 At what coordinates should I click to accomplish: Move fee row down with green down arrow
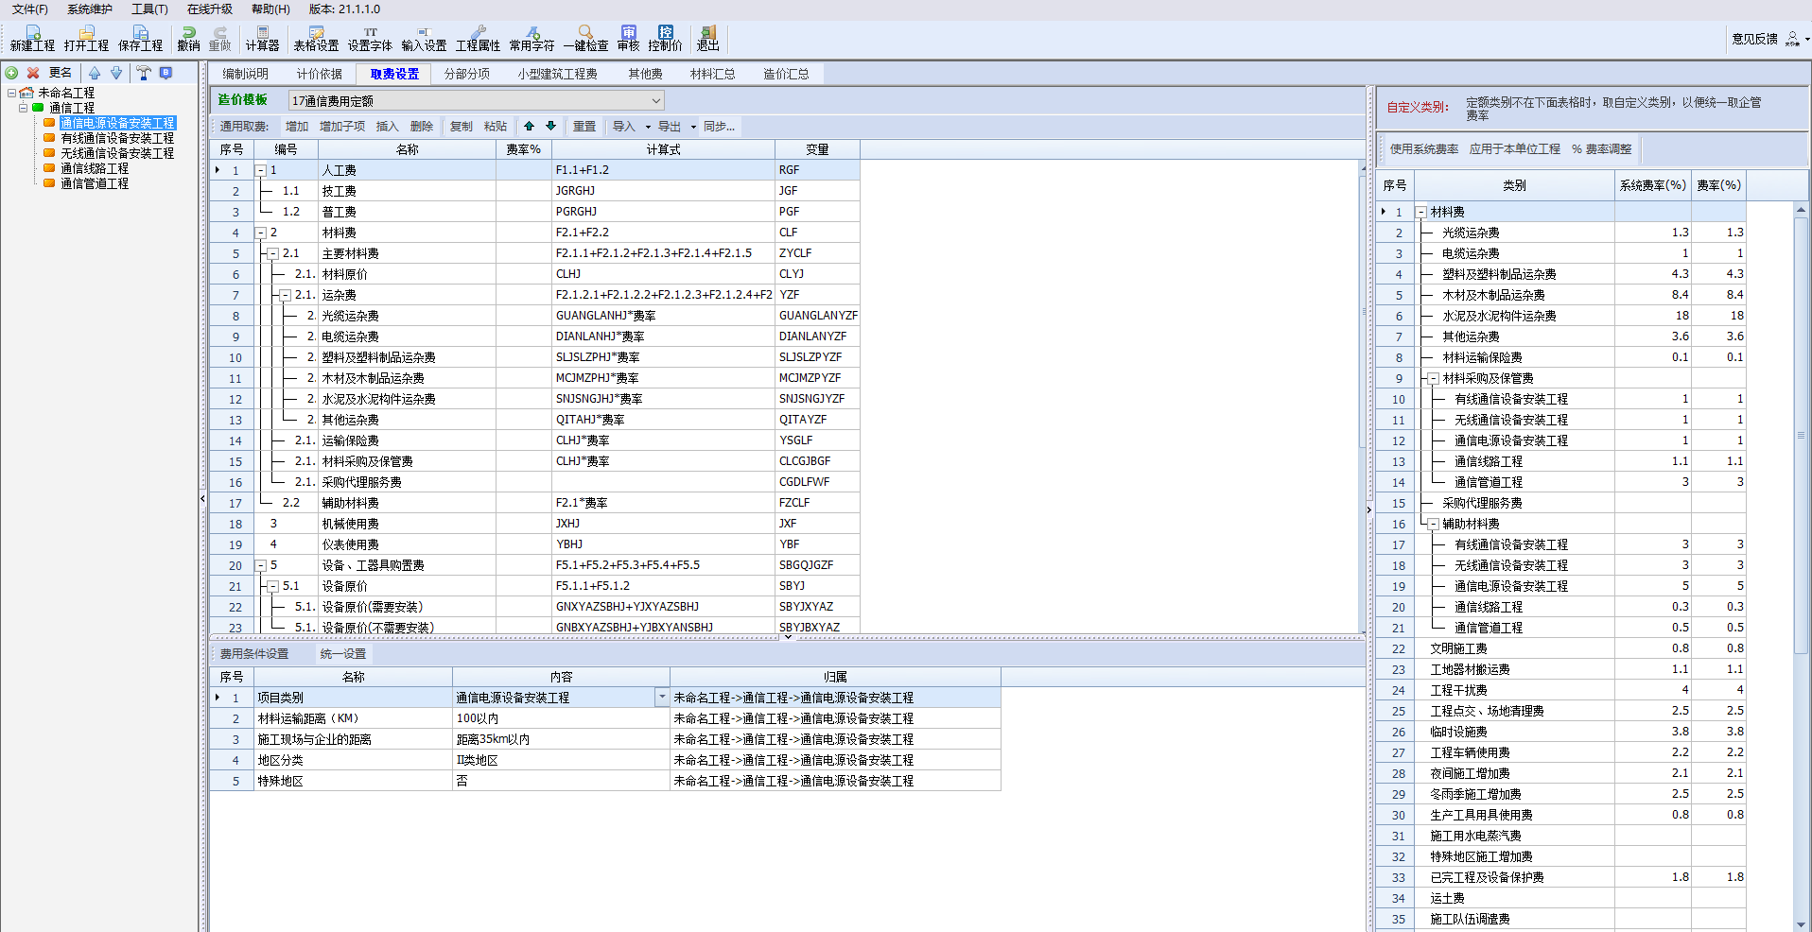550,126
